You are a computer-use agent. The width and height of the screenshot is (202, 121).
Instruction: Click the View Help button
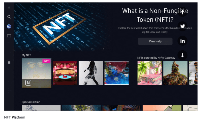pyautogui.click(x=155, y=41)
